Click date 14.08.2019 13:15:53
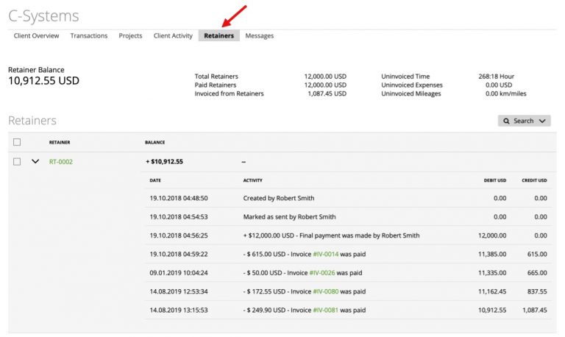Screen dimensions: 565x337 [x=179, y=310]
